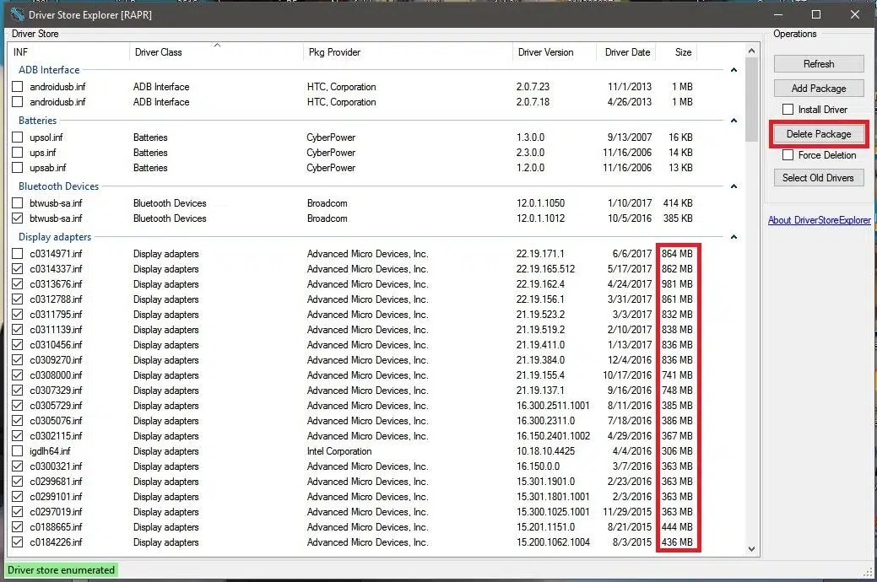
Task: Click the Delete Package button
Action: tap(819, 133)
